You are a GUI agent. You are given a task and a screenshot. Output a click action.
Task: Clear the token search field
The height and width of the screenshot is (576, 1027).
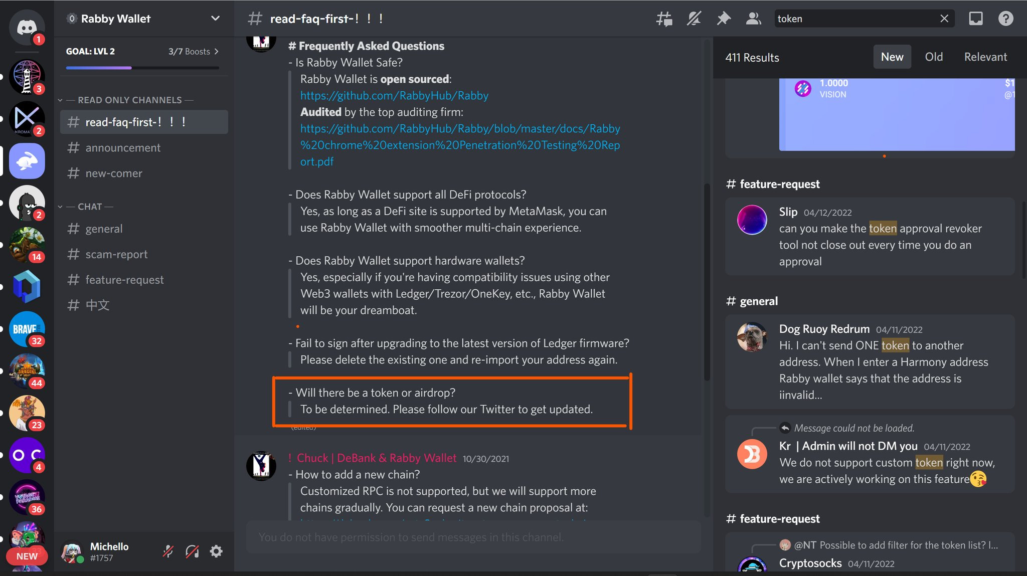[944, 19]
